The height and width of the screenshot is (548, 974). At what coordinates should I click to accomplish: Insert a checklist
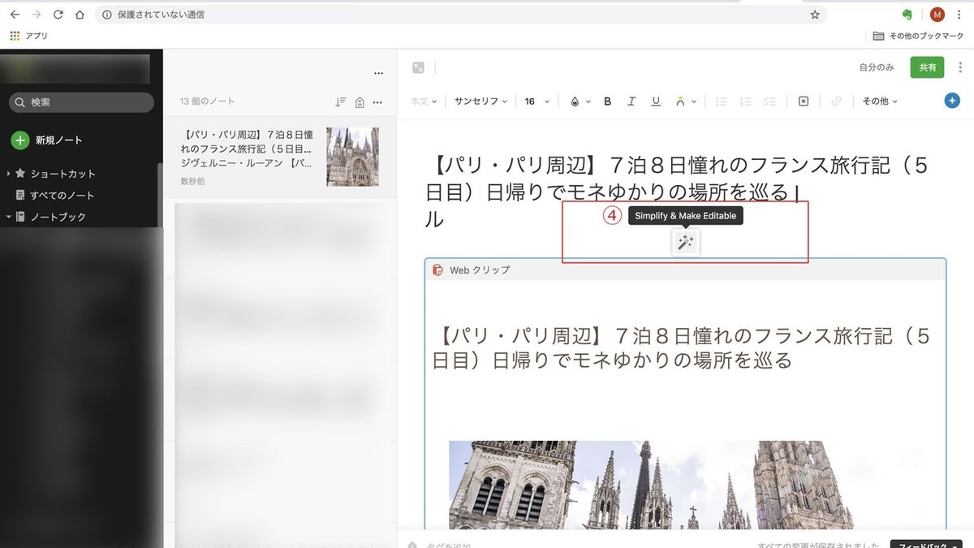tap(769, 101)
